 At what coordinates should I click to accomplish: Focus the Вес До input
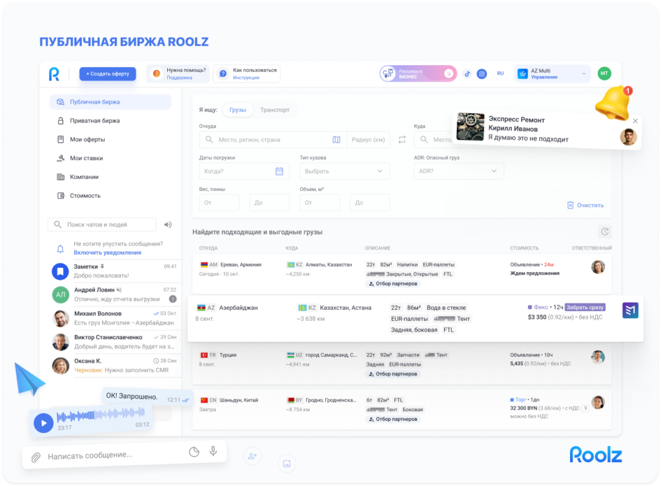269,203
